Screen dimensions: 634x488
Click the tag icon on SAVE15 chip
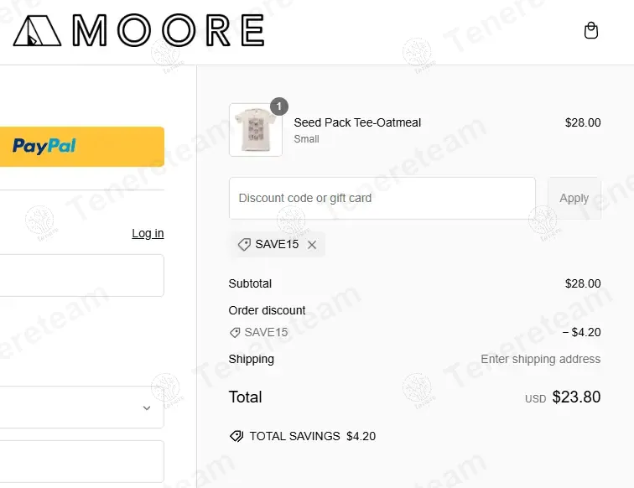click(x=244, y=245)
